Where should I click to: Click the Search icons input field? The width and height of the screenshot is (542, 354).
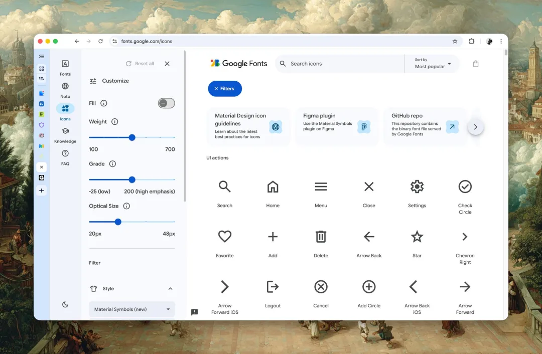click(x=341, y=64)
